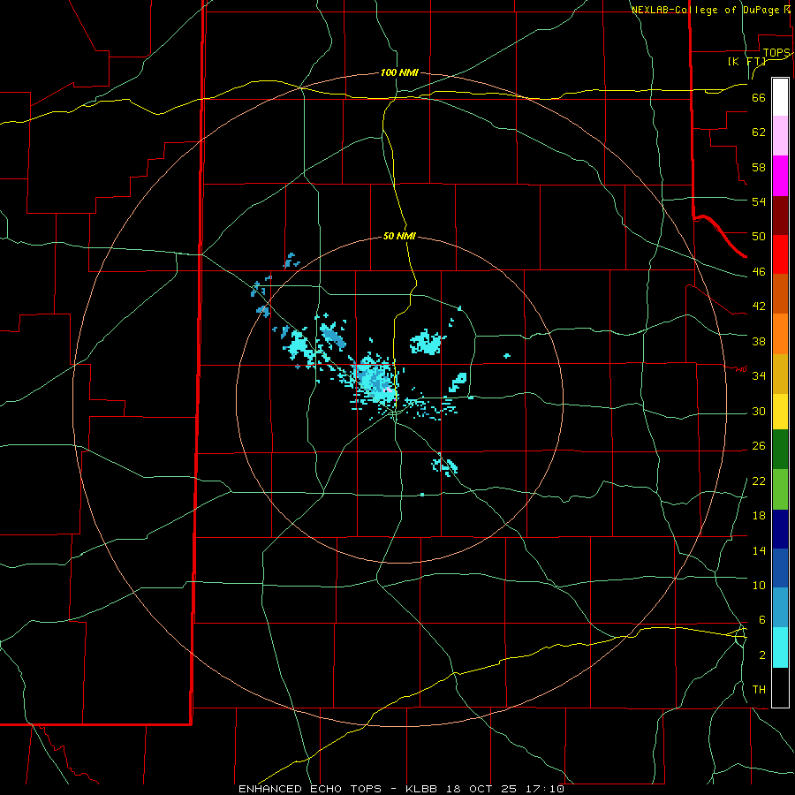Image resolution: width=795 pixels, height=795 pixels.
Task: Click the 100 NMI range ring label
Action: coord(399,73)
